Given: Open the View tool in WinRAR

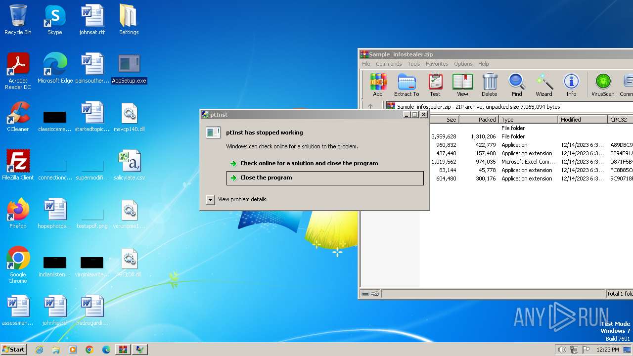Looking at the screenshot, I should click(462, 85).
